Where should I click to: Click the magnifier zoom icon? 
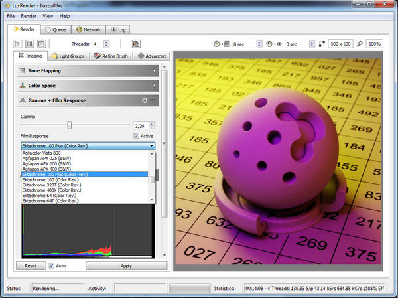(359, 44)
